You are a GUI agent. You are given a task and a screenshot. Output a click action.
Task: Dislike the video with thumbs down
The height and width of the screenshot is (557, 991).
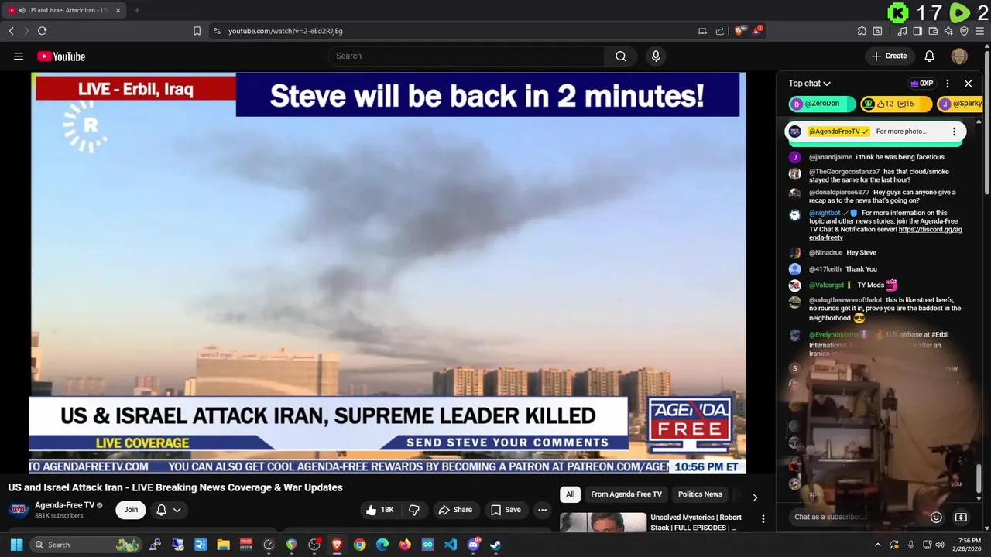click(414, 510)
